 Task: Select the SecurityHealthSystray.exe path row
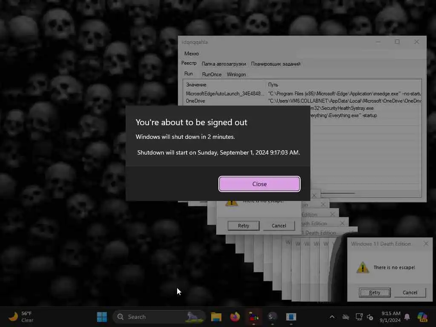tap(342, 108)
